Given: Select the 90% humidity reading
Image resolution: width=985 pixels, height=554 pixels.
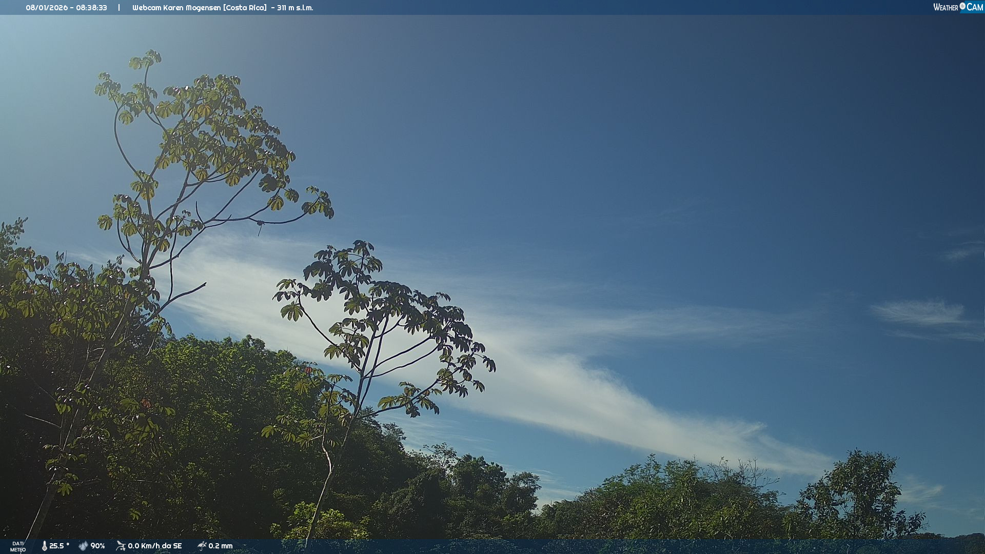Looking at the screenshot, I should pos(97,546).
